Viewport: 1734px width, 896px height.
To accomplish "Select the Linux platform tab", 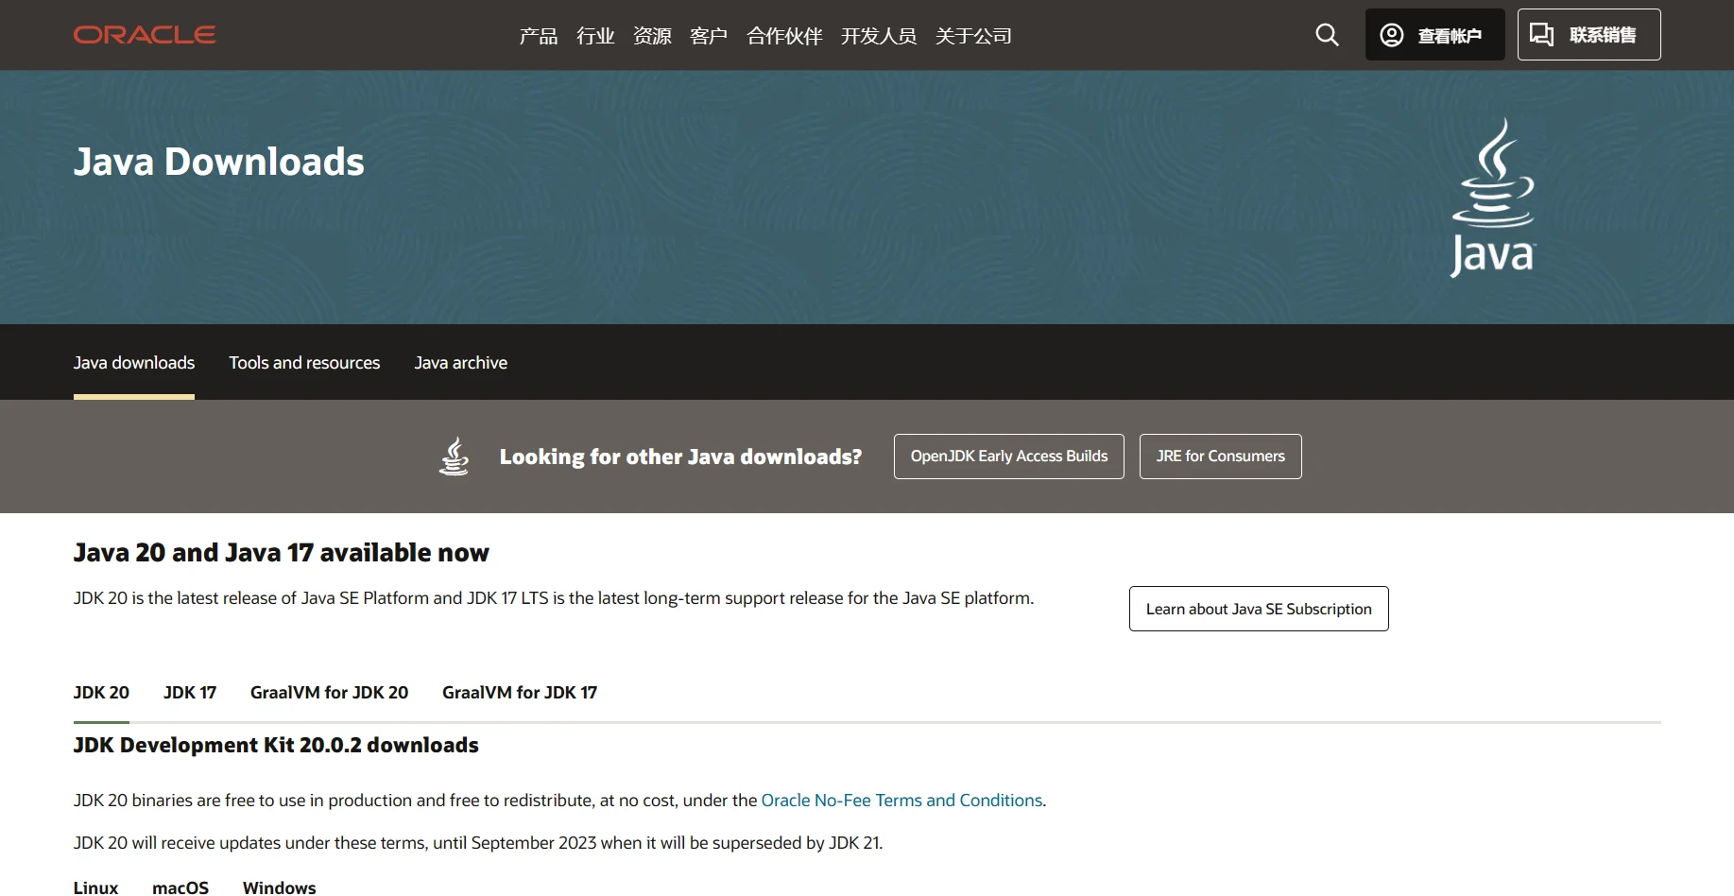I will 96,887.
